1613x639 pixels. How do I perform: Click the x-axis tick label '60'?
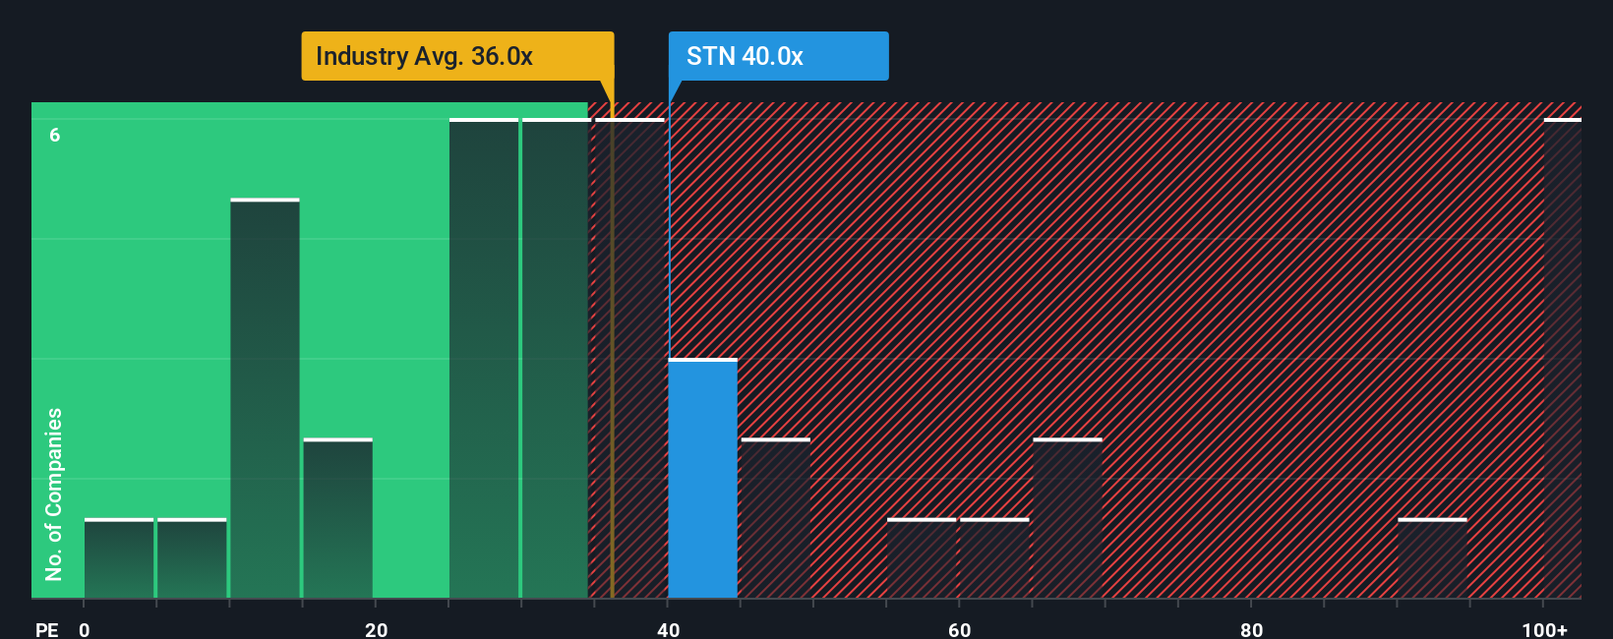coord(960,629)
